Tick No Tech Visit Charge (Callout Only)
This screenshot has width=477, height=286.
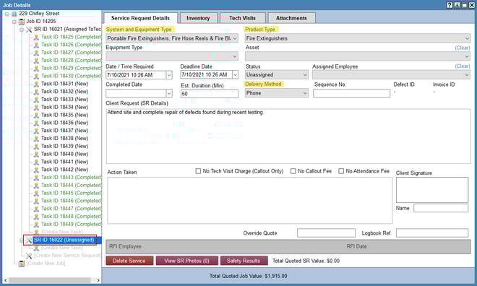click(x=198, y=171)
